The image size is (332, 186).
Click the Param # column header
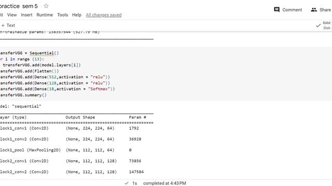coord(137,117)
